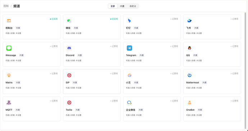Click 已禁用 status on 飞书 card
248x131 pixels.
234,19
